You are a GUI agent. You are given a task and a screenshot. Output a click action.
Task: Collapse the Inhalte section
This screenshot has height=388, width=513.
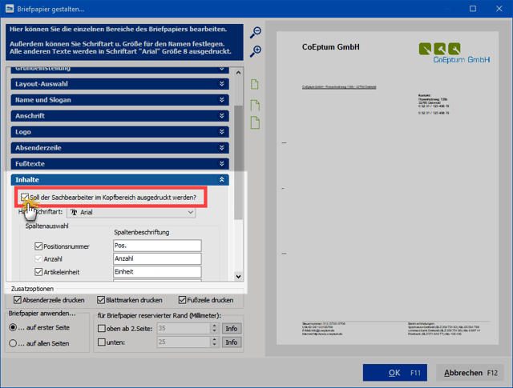pos(222,180)
